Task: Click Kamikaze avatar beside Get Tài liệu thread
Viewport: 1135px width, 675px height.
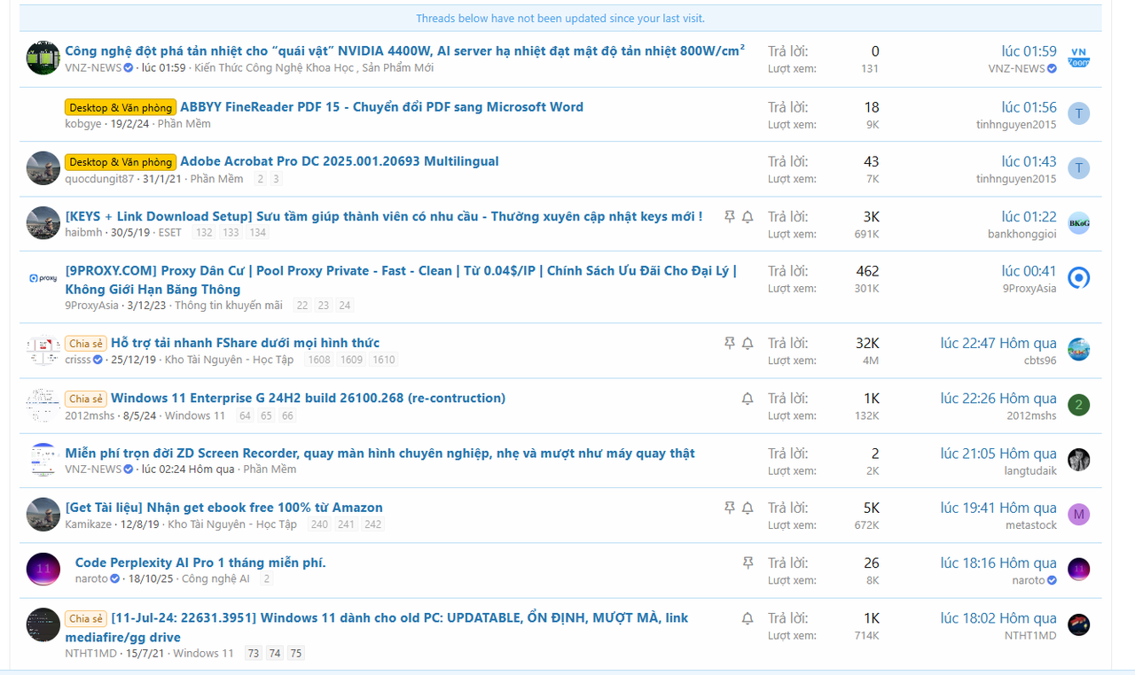Action: pyautogui.click(x=43, y=516)
